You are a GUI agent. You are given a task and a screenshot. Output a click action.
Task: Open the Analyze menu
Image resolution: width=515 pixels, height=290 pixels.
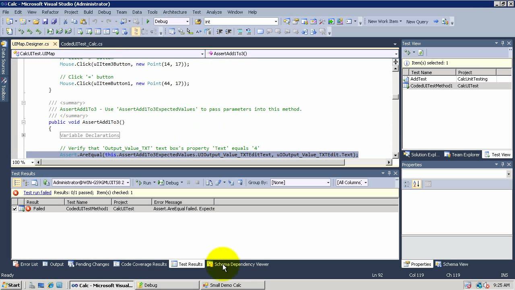(x=214, y=12)
